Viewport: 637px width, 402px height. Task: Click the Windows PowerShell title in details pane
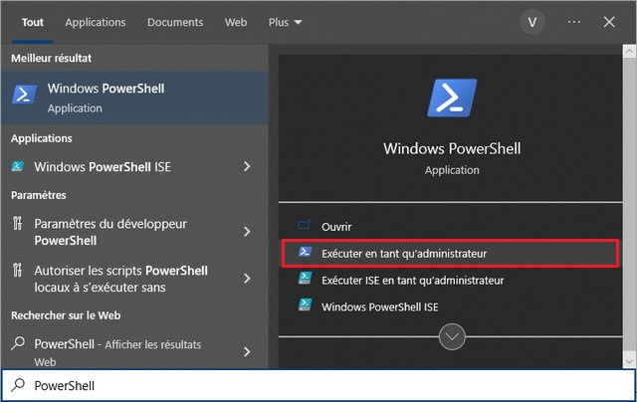[x=452, y=148]
